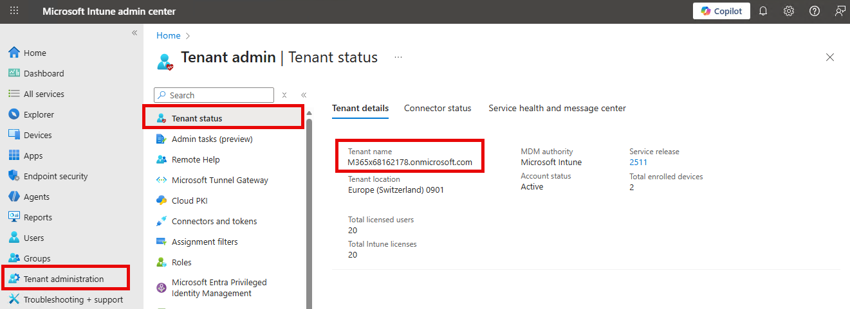Click the Microsoft Intune admin center title
The image size is (850, 309).
point(109,11)
